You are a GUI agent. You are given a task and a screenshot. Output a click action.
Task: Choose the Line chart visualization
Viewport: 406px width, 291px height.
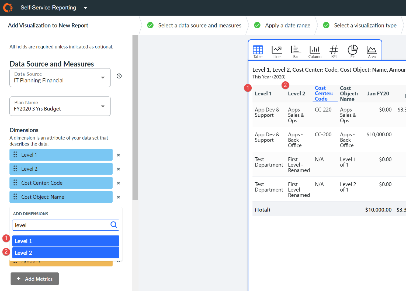pyautogui.click(x=277, y=51)
